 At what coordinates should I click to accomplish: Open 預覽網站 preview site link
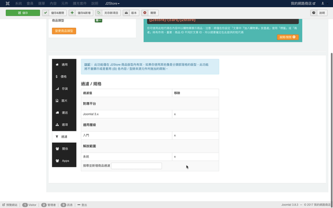point(10,205)
